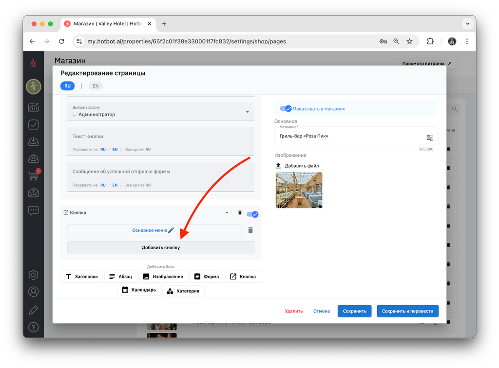Delete the Основное меню button row
The height and width of the screenshot is (368, 499).
[250, 230]
